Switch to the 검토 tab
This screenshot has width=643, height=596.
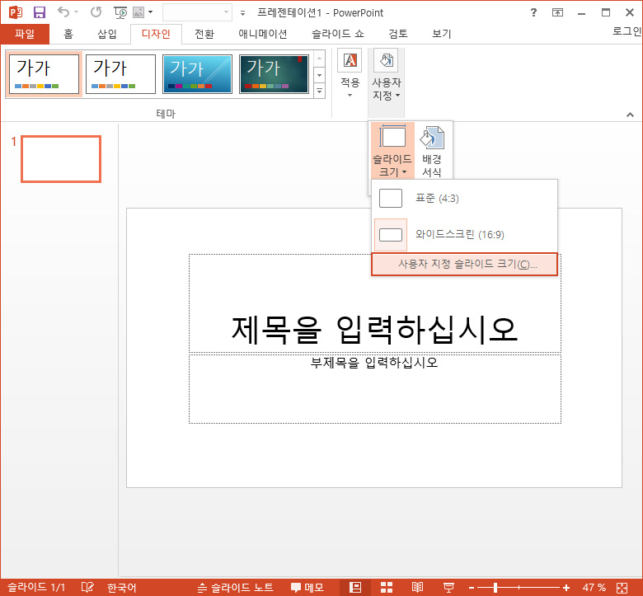[x=398, y=34]
